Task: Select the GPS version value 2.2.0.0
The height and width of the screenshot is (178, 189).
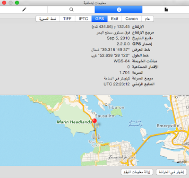Action: pos(123,44)
